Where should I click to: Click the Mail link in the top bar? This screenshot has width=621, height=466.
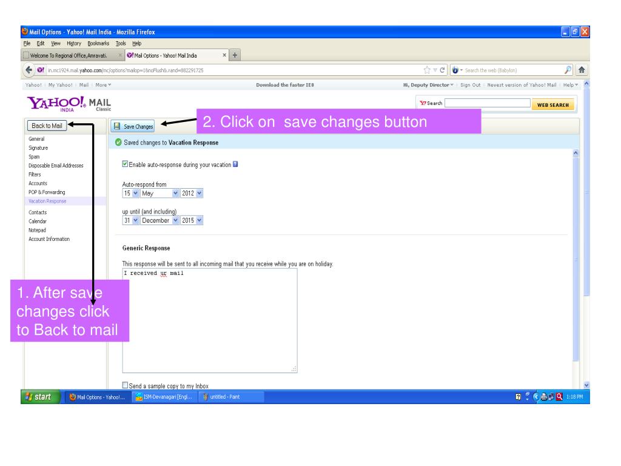coord(84,85)
